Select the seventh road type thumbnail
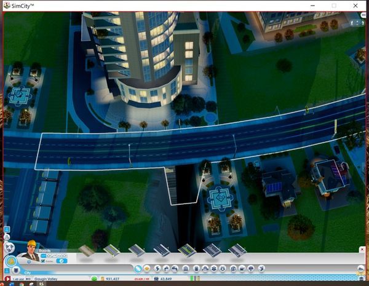 click(x=237, y=250)
